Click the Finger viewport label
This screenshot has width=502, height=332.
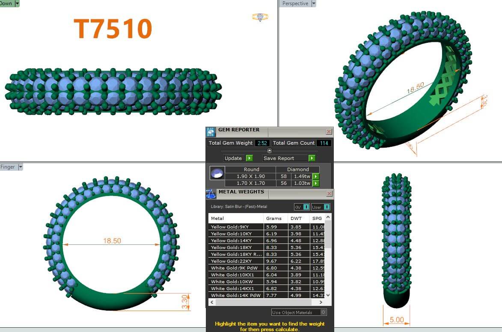8,167
